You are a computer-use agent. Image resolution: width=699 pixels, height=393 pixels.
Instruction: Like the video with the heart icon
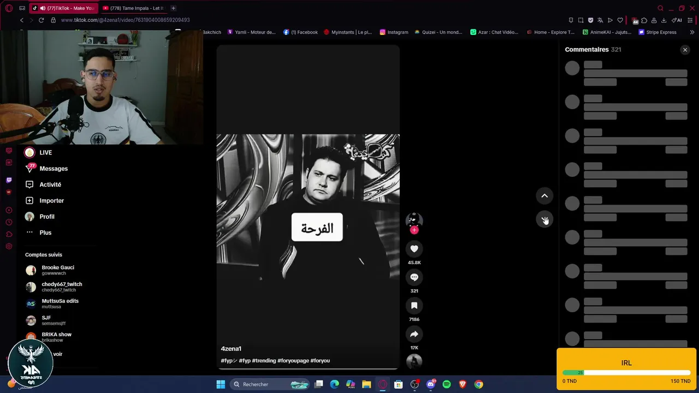[414, 249]
